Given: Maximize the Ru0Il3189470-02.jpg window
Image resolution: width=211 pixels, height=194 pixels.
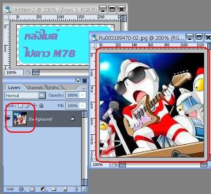Looking at the screenshot, I should point(199,37).
